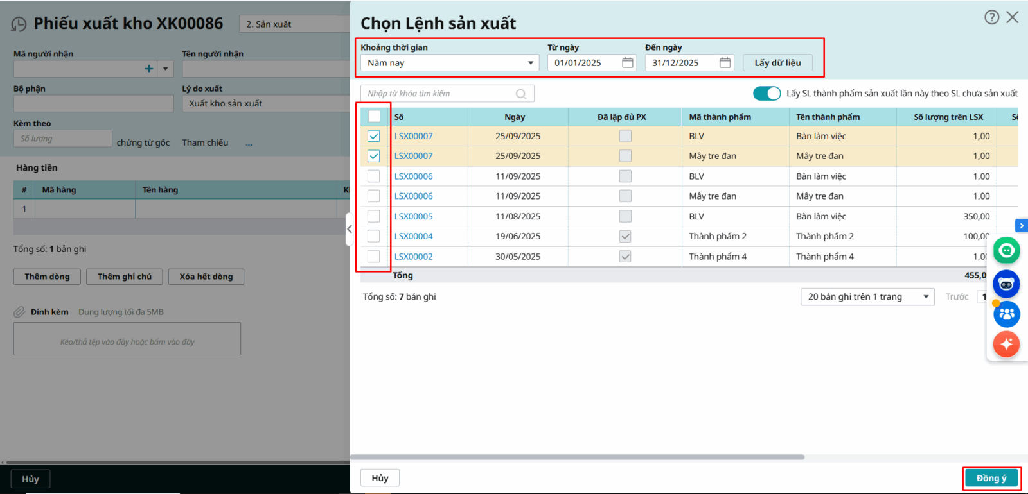
Task: Open the community people icon
Action: (1006, 314)
